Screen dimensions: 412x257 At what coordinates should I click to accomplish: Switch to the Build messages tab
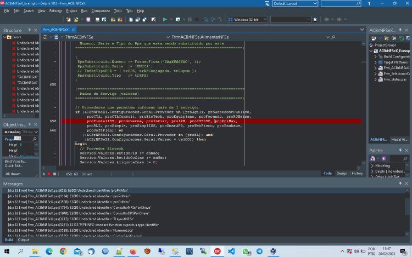coord(9,240)
